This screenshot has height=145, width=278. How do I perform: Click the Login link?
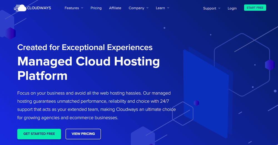[x=232, y=8]
